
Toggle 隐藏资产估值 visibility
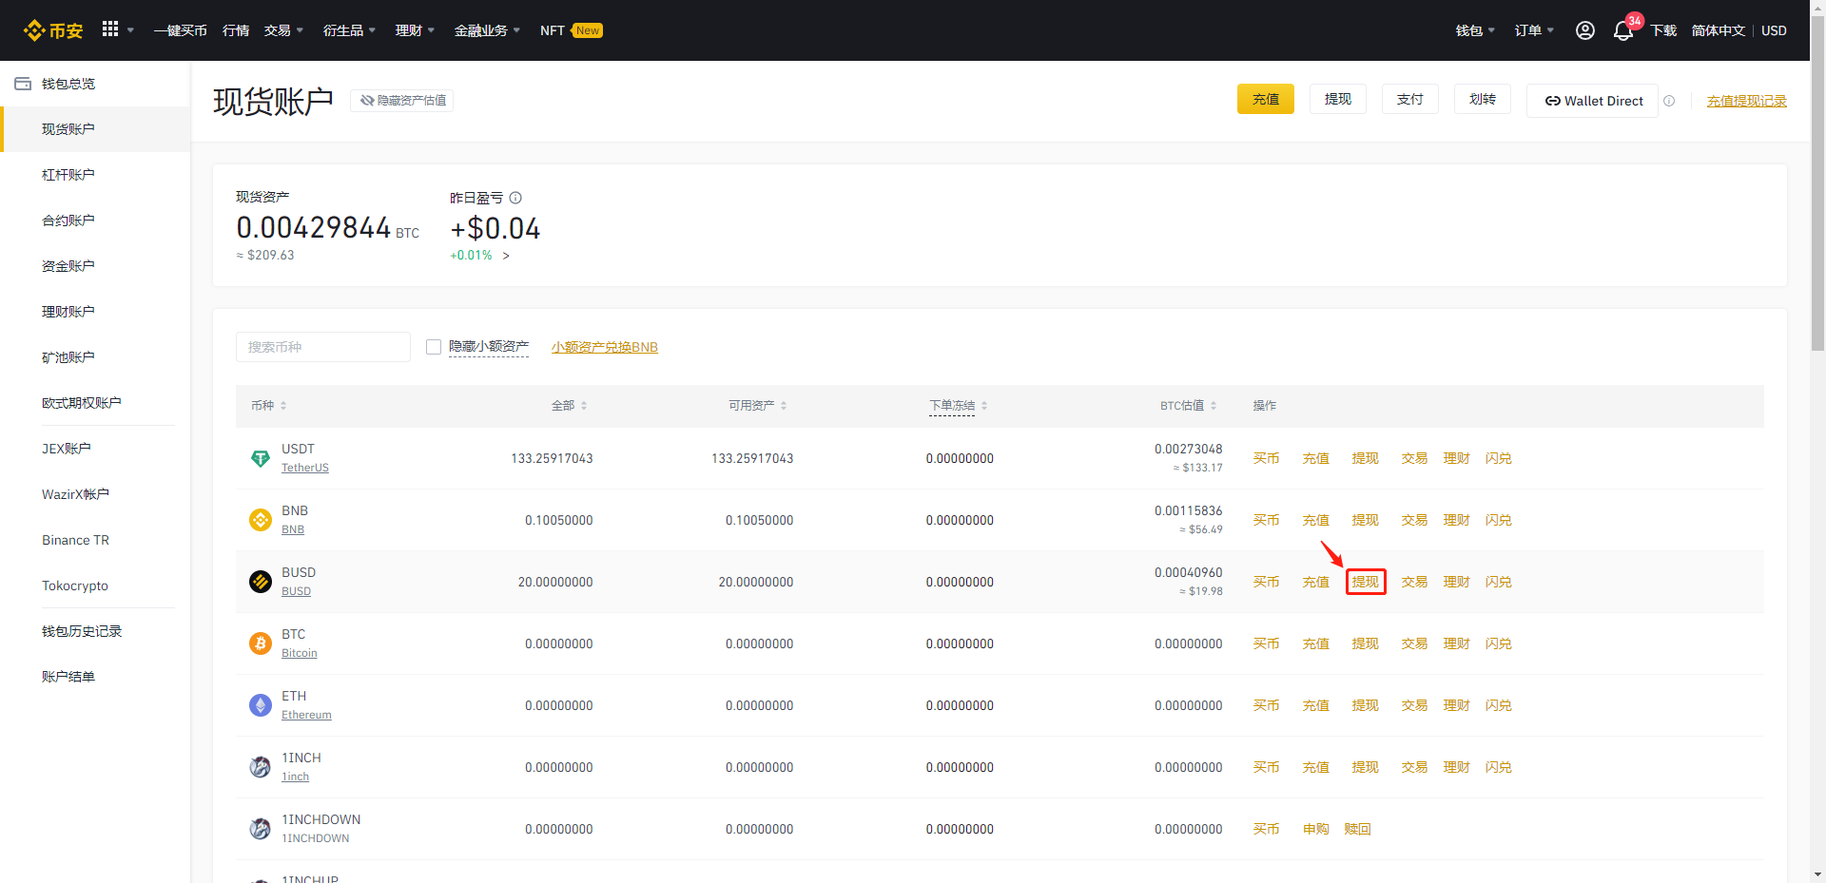402,101
